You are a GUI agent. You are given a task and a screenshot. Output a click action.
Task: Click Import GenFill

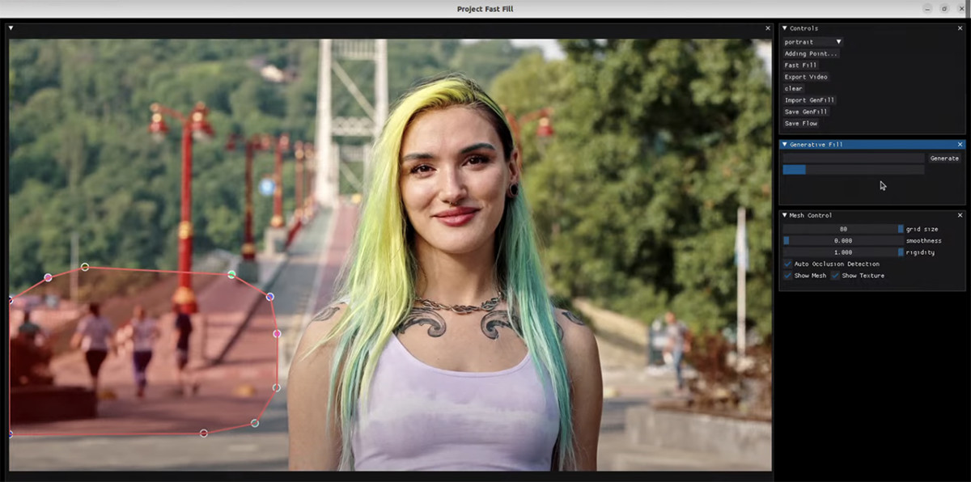pos(808,99)
